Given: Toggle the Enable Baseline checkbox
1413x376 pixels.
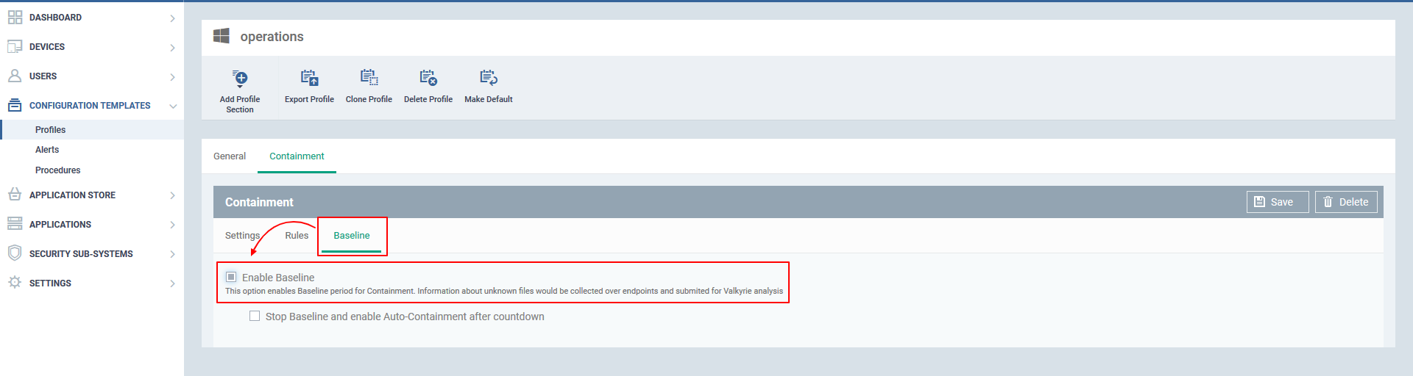Looking at the screenshot, I should tap(231, 277).
